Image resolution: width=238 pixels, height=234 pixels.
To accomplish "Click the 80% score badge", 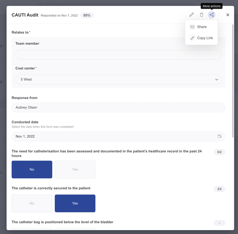I will coord(87,15).
